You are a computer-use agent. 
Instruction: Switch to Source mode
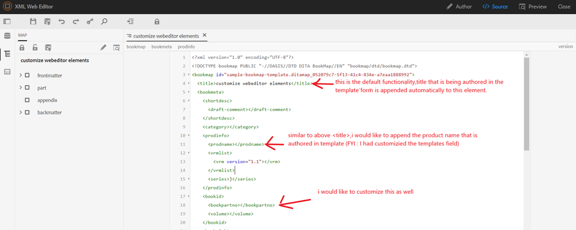click(495, 6)
